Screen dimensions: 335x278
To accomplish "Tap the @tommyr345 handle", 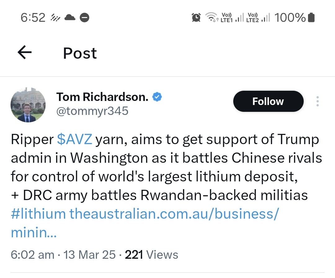I will (x=92, y=111).
